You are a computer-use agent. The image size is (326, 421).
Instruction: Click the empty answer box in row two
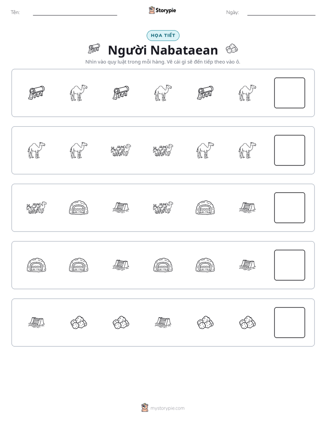(x=289, y=150)
